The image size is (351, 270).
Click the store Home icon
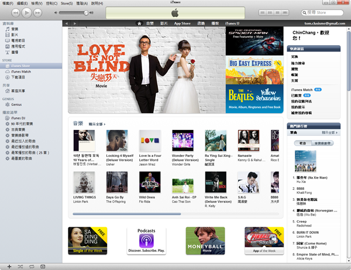click(x=140, y=23)
